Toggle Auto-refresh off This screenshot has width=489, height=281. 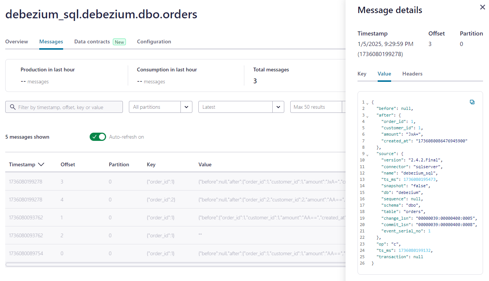point(98,137)
